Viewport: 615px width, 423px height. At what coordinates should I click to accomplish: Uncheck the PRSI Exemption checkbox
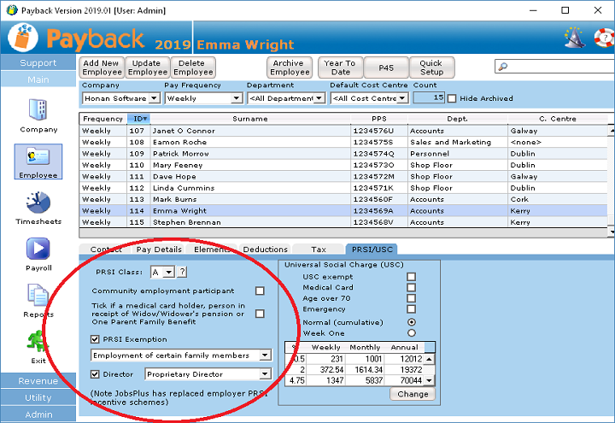[96, 339]
